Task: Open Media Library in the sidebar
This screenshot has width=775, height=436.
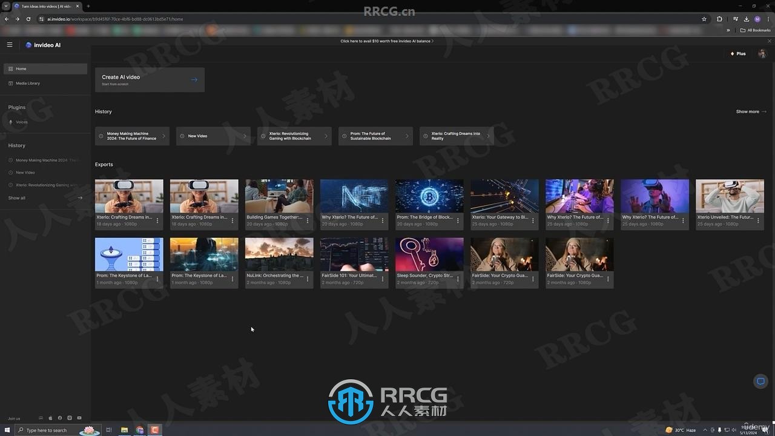Action: tap(45, 84)
